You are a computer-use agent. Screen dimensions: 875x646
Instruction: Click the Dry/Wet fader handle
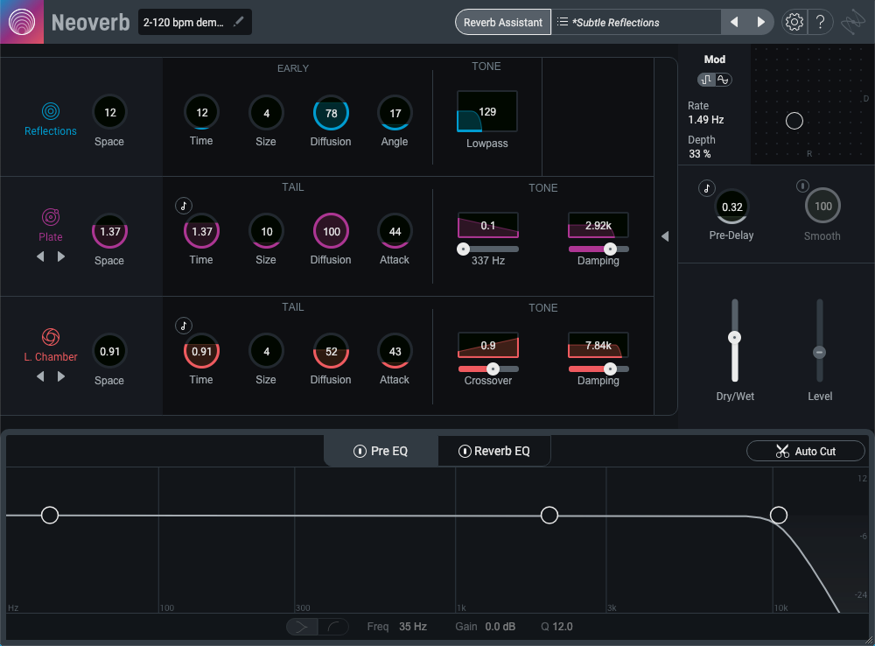point(735,337)
